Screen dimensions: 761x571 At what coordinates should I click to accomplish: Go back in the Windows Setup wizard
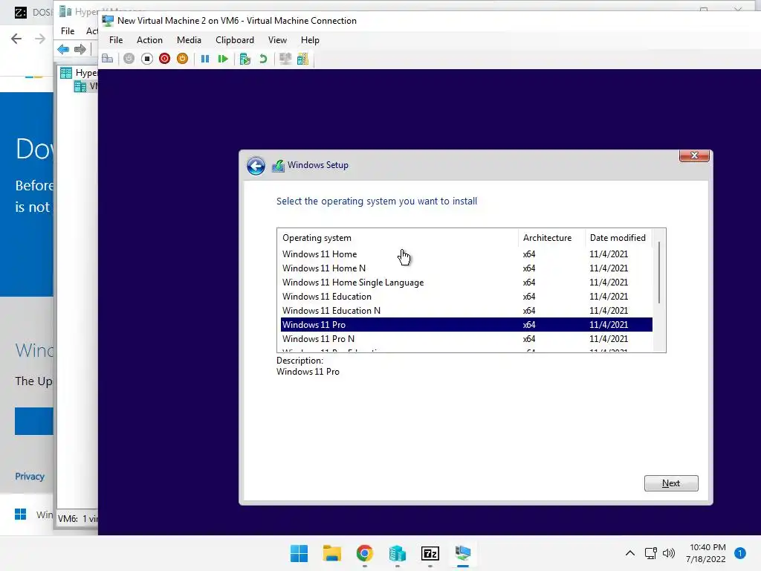[256, 166]
